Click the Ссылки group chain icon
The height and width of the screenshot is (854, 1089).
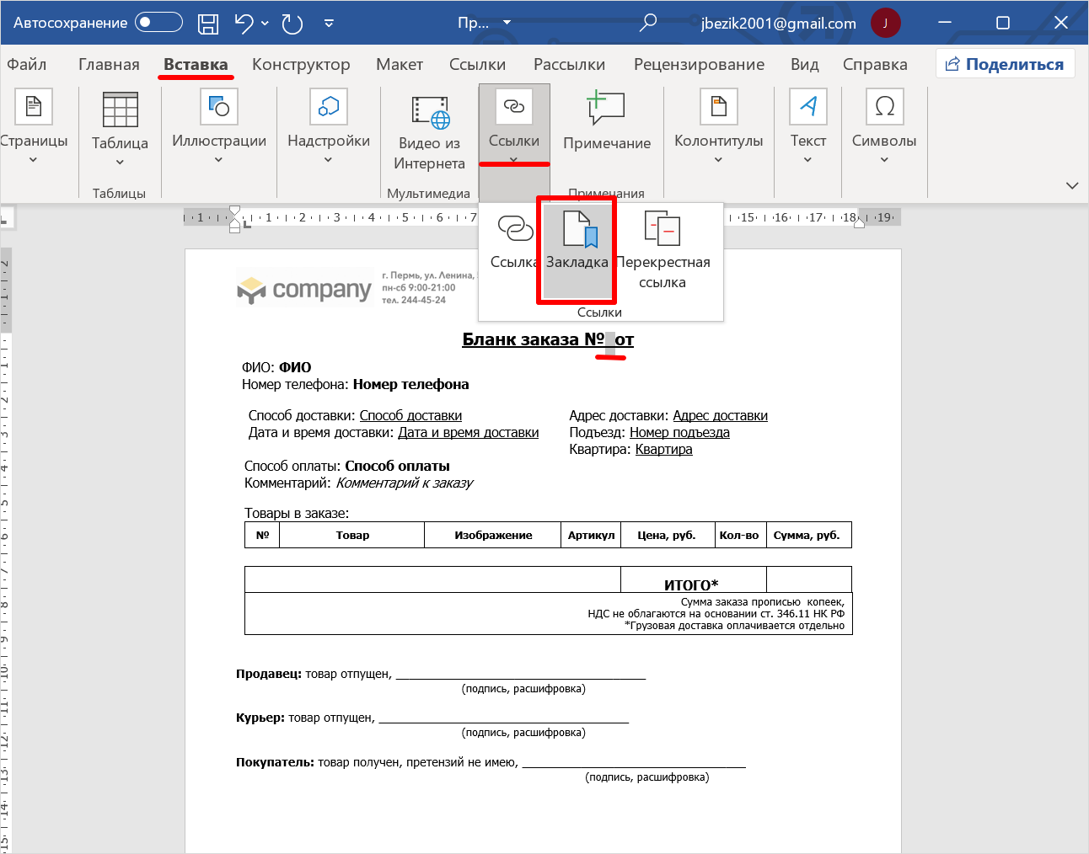(x=514, y=106)
